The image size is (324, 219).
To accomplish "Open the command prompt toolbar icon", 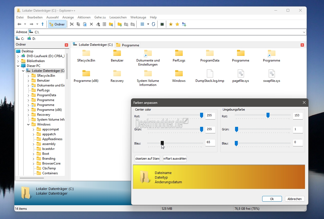I will pos(162,24).
